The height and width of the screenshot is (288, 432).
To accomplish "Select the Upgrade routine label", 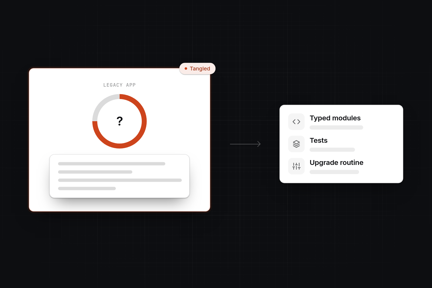I will click(x=336, y=162).
